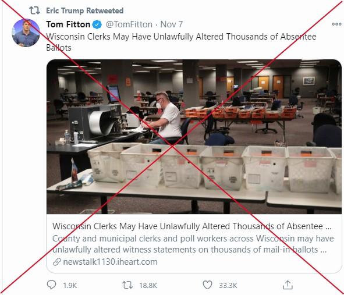Open the @TomFitton handle
Image resolution: width=344 pixels, height=295 pixels.
(x=129, y=24)
